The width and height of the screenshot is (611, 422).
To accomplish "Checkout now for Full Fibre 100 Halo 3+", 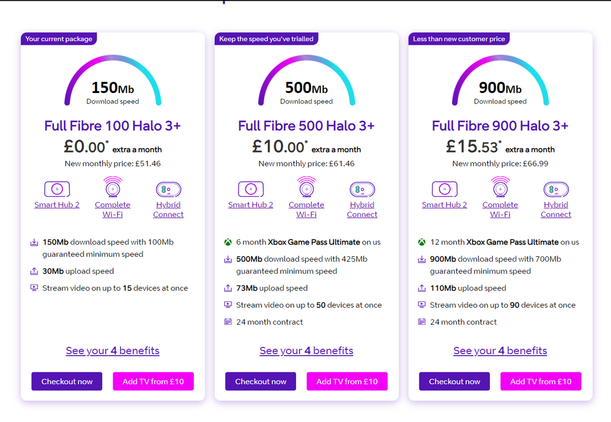I will click(x=67, y=381).
